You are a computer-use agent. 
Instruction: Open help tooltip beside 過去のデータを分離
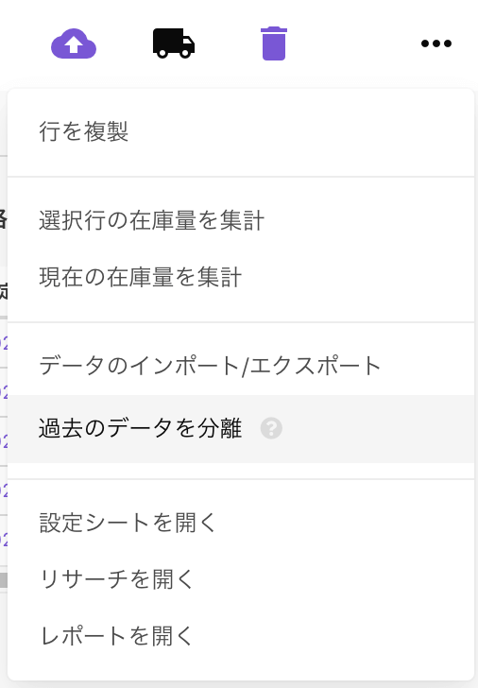pyautogui.click(x=271, y=428)
